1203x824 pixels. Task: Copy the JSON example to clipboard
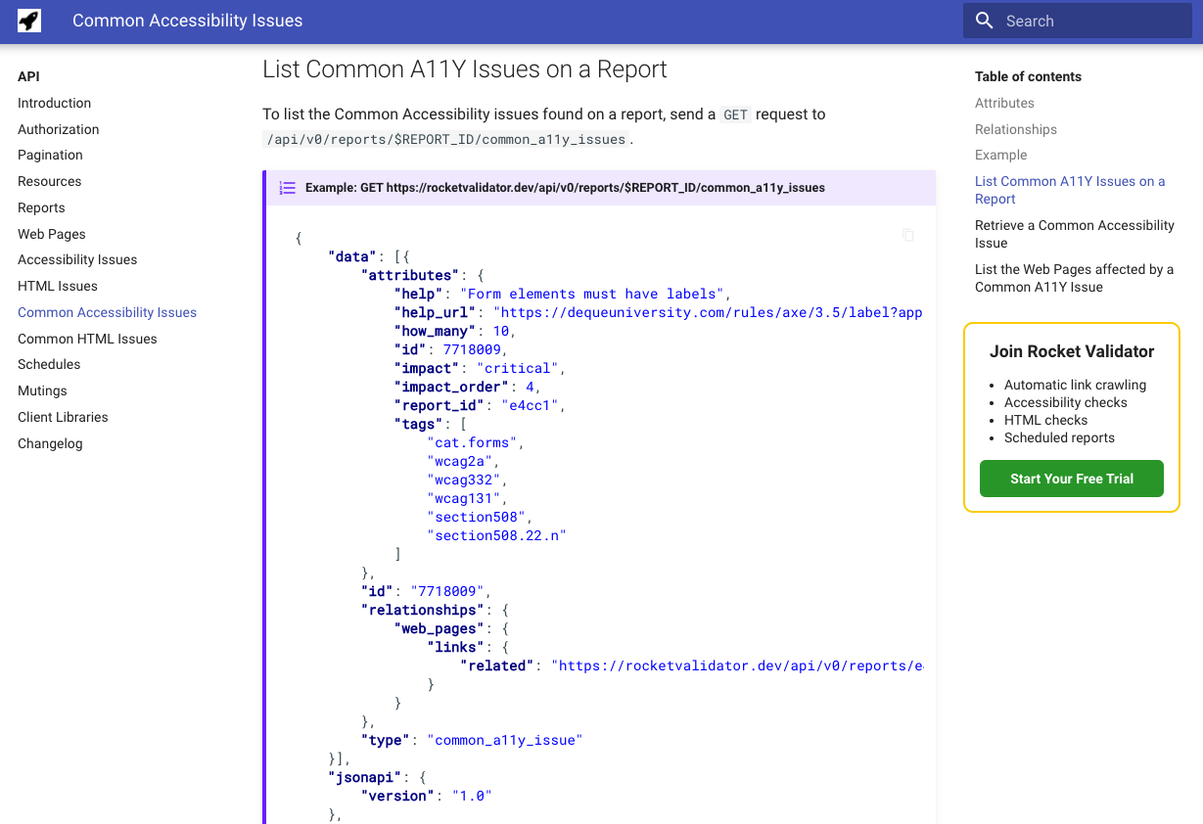tap(907, 235)
